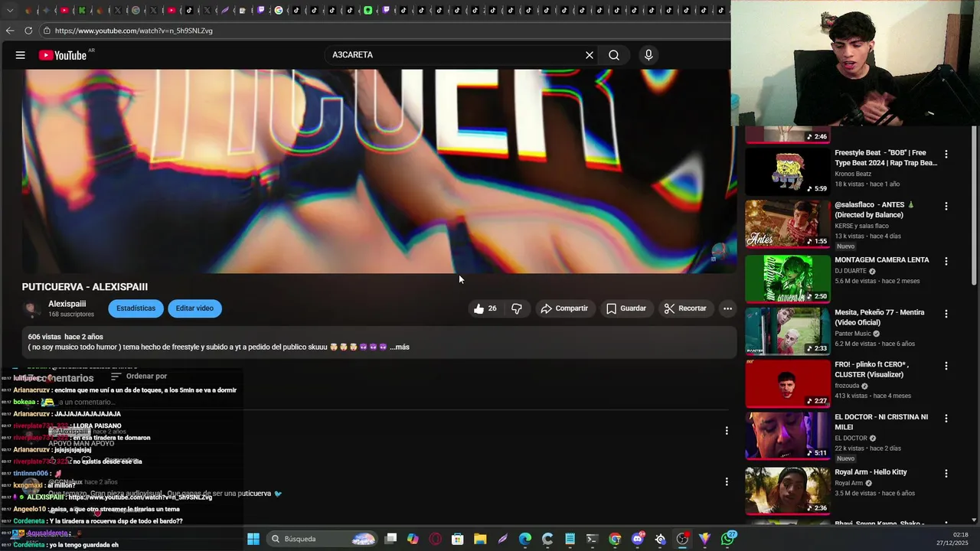Like the PUTICUERVA video
The height and width of the screenshot is (551, 980).
pyautogui.click(x=485, y=308)
